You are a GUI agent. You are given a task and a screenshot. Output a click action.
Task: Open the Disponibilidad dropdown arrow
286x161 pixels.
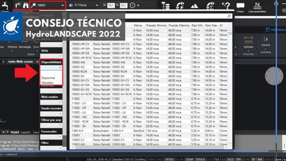pyautogui.click(x=60, y=68)
